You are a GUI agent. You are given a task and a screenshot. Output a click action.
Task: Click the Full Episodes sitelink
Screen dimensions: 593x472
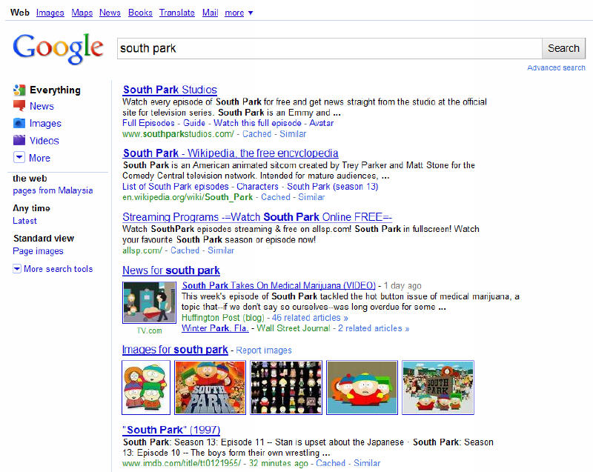(x=148, y=123)
